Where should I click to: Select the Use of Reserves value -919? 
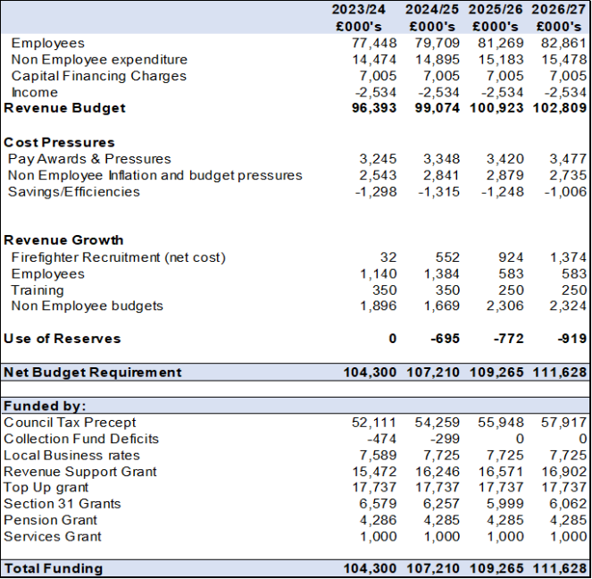point(571,339)
